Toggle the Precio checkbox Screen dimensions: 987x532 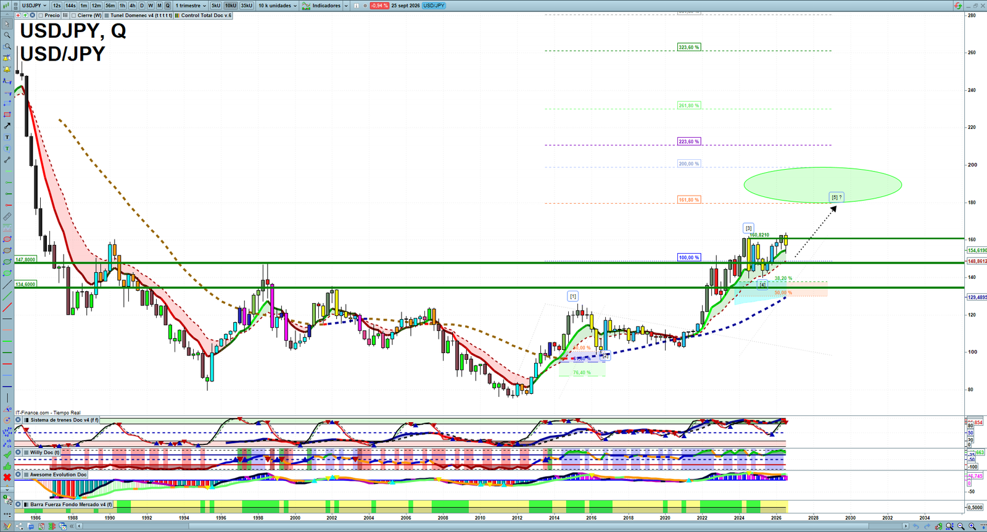pos(41,15)
